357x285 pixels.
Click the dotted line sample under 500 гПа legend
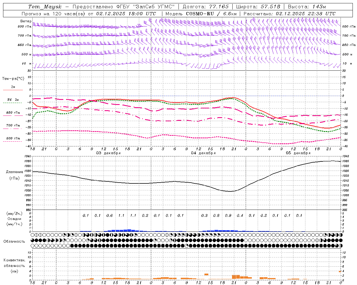click(13, 141)
